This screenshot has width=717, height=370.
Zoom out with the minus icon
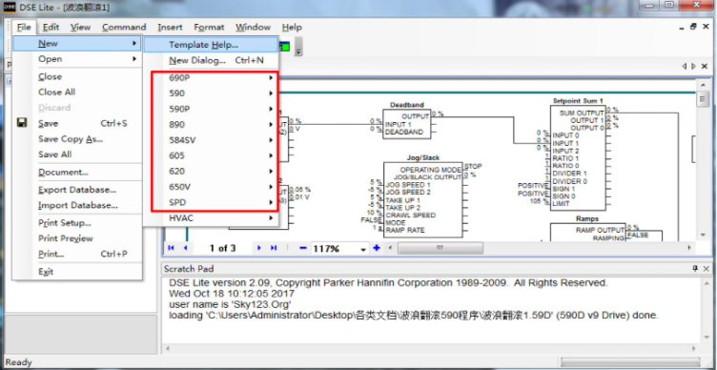click(302, 248)
